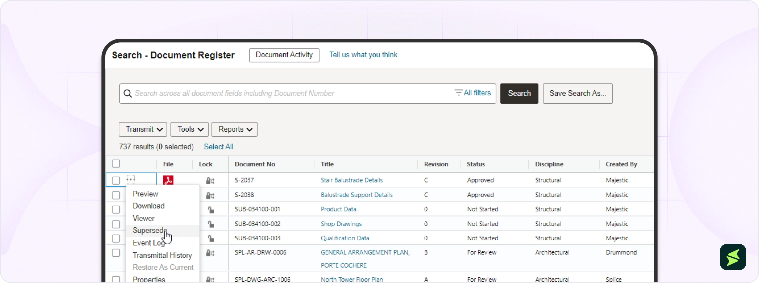Click the green logo badge in the corner
The width and height of the screenshot is (759, 283).
733,257
